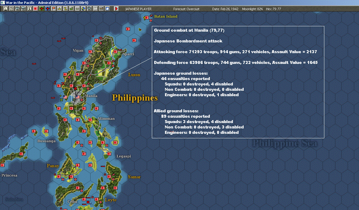Click '44 casualties reported' line
Image resolution: width=359 pixels, height=210 pixels.
(x=185, y=79)
